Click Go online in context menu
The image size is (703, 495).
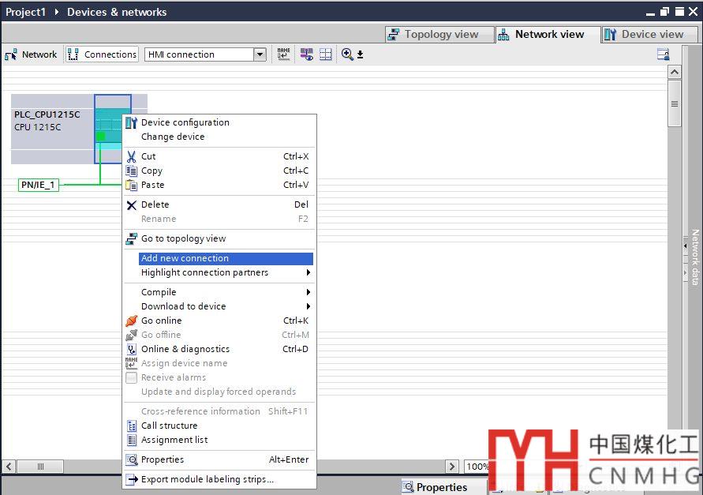(161, 321)
